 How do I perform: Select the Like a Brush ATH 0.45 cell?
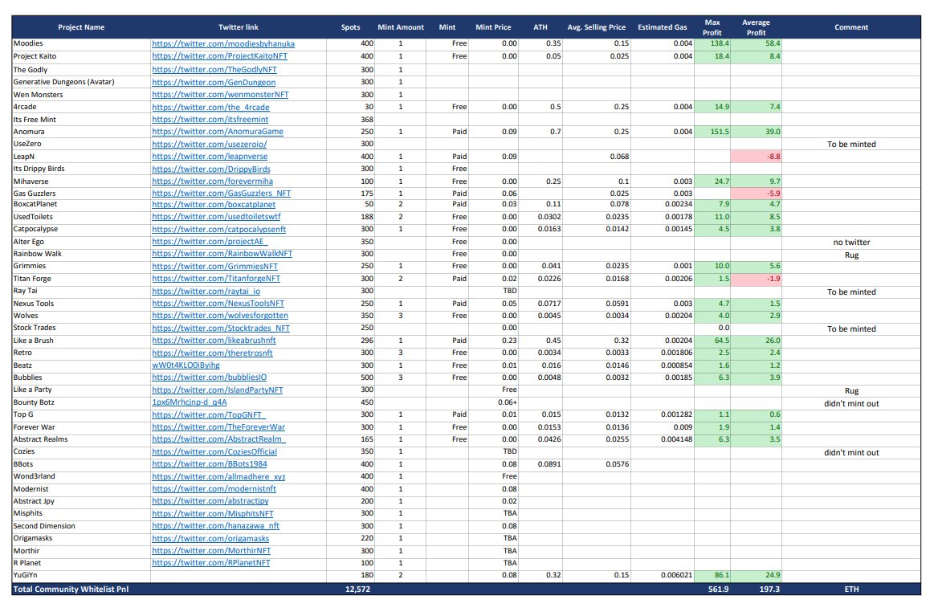540,341
